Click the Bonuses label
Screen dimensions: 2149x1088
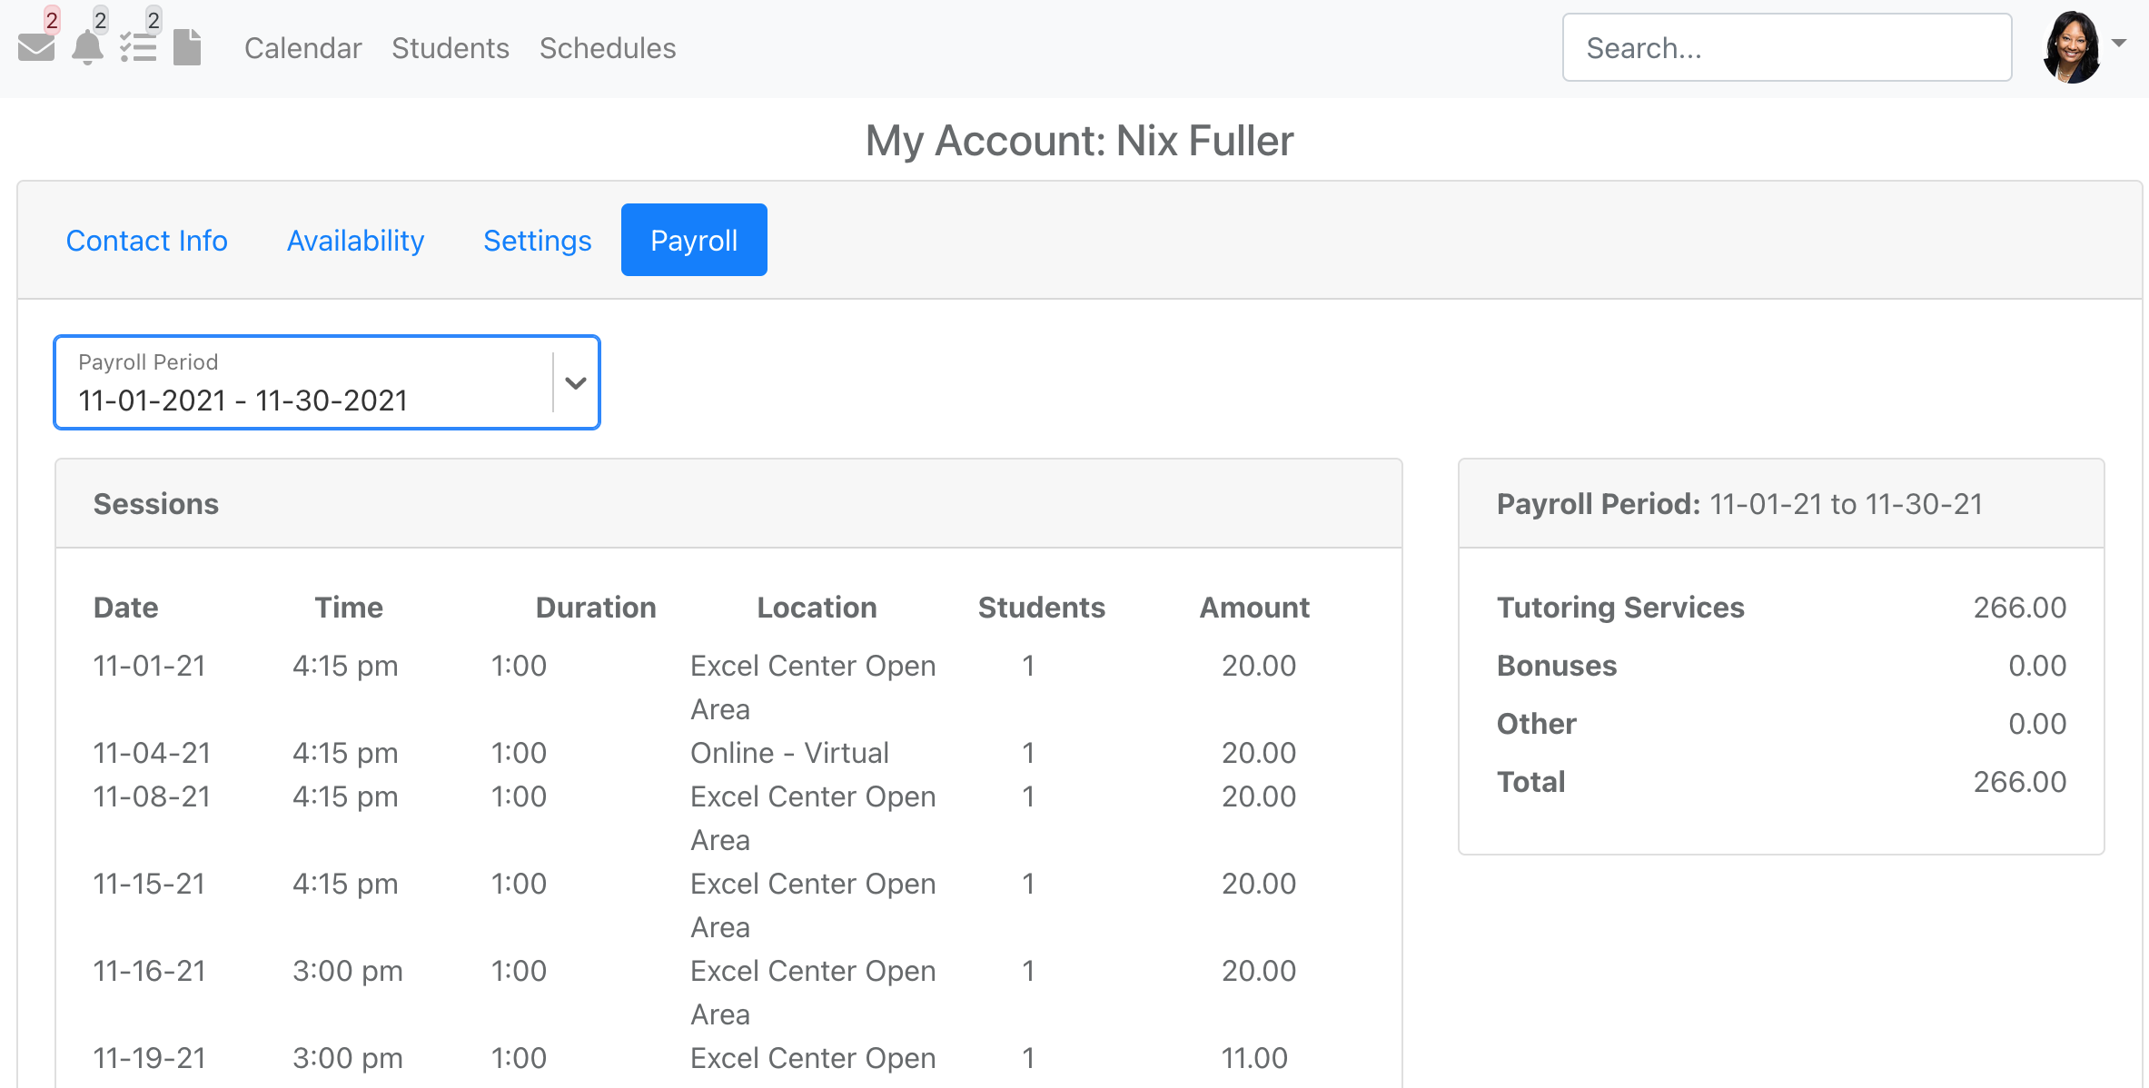tap(1557, 666)
